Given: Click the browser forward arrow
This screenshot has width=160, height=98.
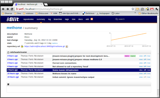Looking at the screenshot, I should click(x=7, y=9).
